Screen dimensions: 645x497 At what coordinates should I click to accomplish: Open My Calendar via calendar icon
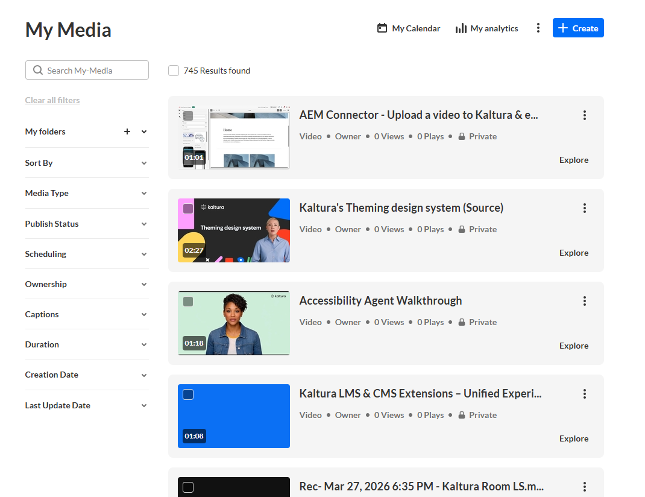pos(382,28)
